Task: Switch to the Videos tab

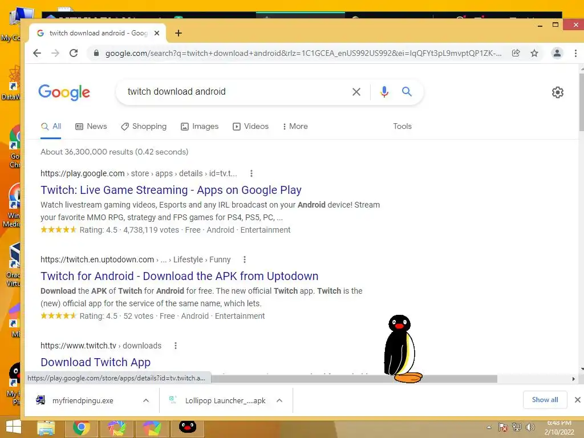Action: coord(250,126)
